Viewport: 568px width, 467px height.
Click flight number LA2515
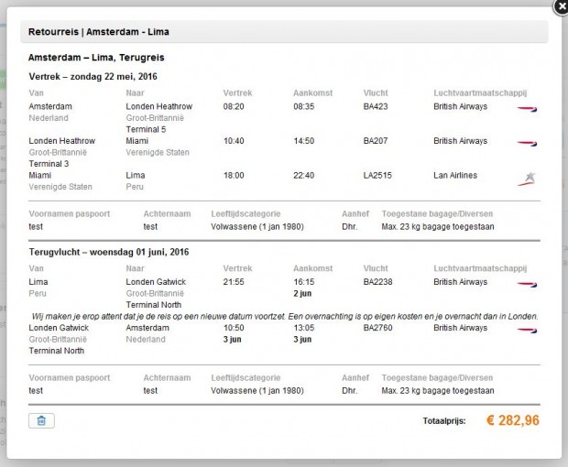(377, 175)
